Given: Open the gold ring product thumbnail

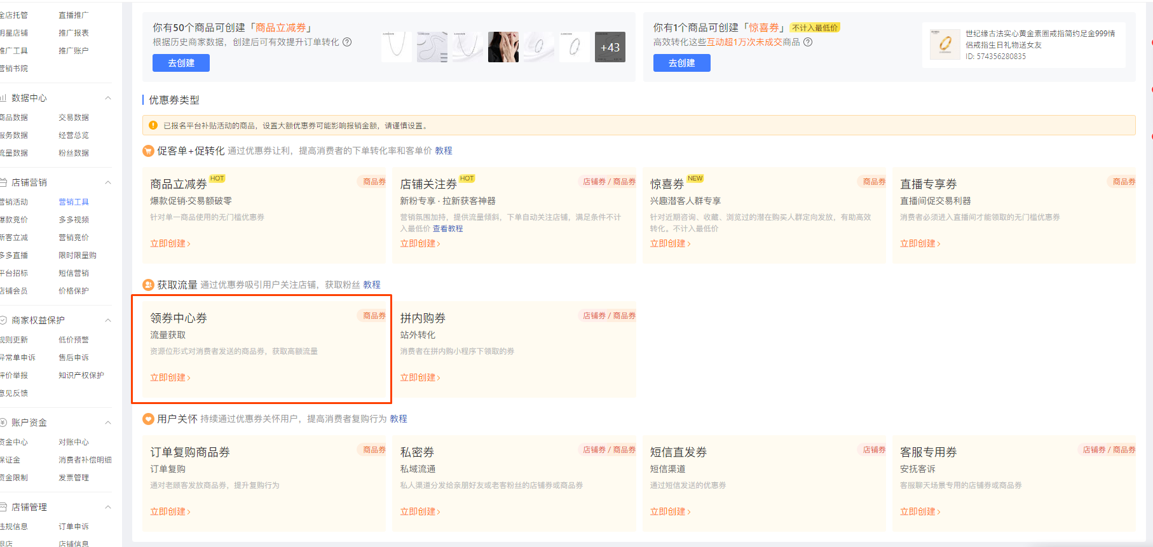Looking at the screenshot, I should coord(945,44).
